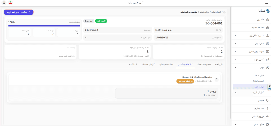Expand the اتوماسیون اداری menu chevron
Image resolution: width=271 pixels, height=126 pixels.
[235, 51]
